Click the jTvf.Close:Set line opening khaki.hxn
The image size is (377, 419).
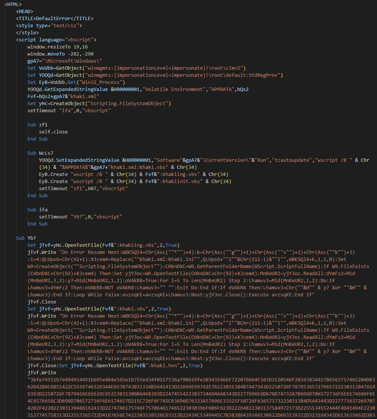[x=115, y=366]
